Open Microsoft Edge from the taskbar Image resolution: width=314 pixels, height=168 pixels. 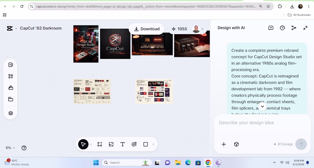pyautogui.click(x=188, y=163)
